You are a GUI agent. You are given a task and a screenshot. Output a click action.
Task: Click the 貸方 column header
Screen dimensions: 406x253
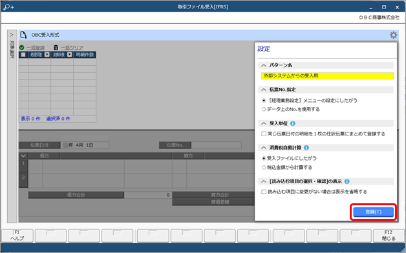tap(188, 156)
